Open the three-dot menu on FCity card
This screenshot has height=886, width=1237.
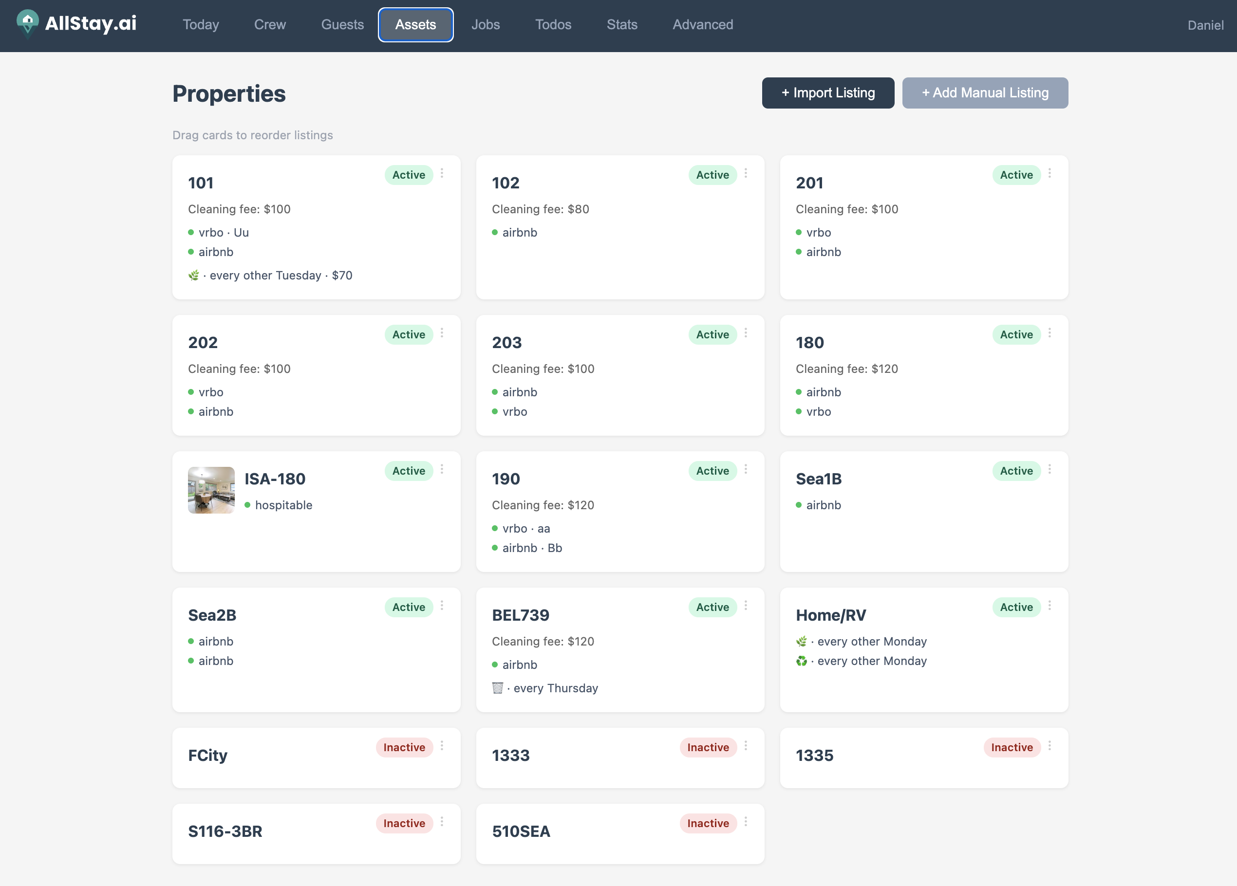click(x=442, y=746)
